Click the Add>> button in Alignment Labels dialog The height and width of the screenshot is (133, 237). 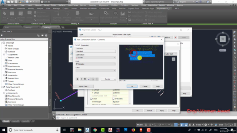167,37
